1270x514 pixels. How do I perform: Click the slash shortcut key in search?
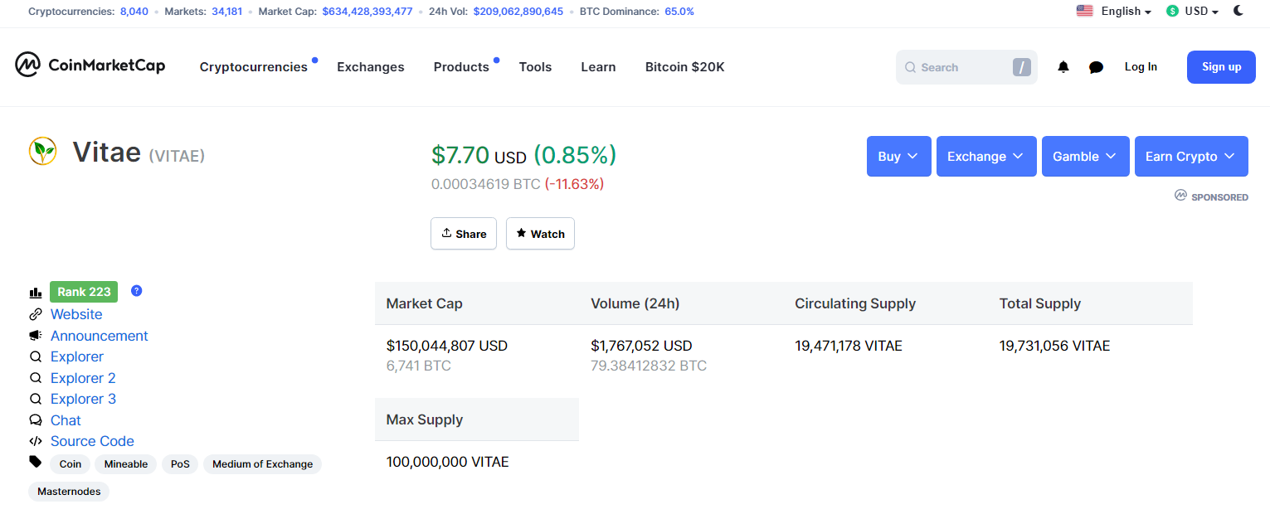click(x=1021, y=67)
